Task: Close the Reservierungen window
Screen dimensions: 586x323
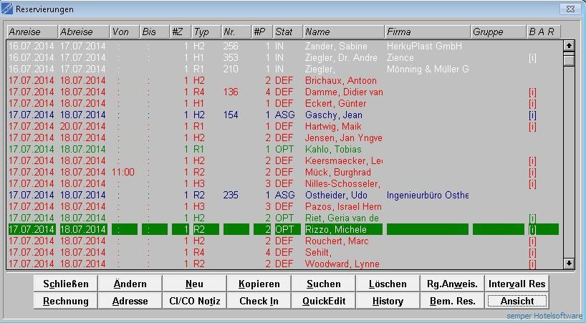Action: tap(570, 9)
